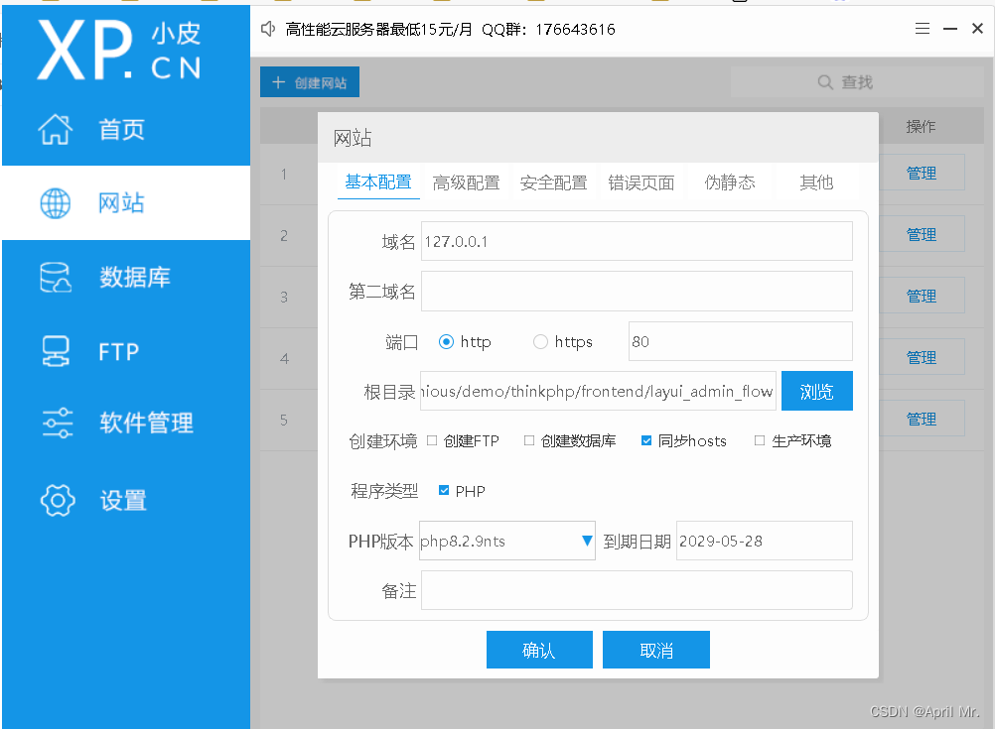Click the 确认 confirm button

tap(539, 650)
